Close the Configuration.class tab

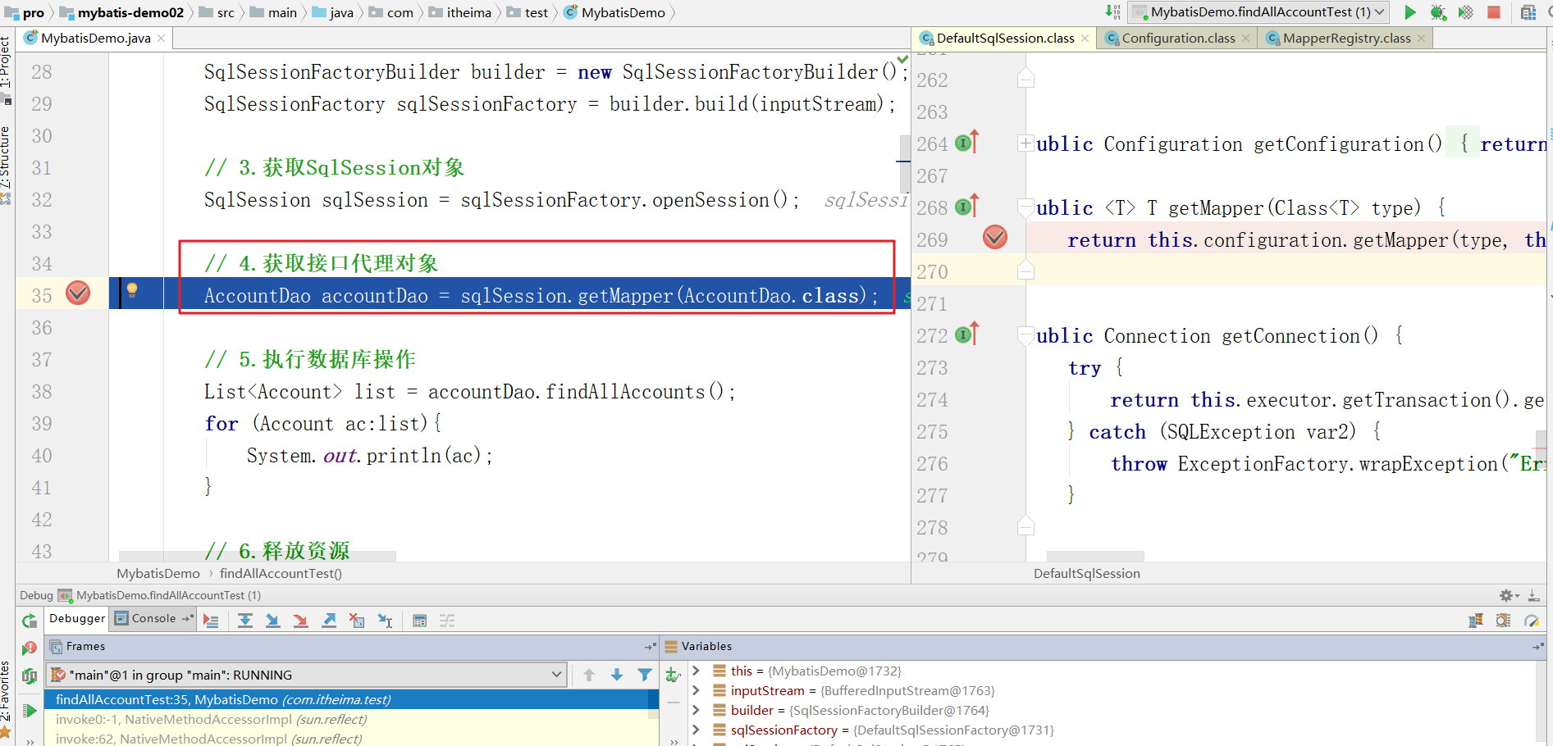[x=1245, y=39]
